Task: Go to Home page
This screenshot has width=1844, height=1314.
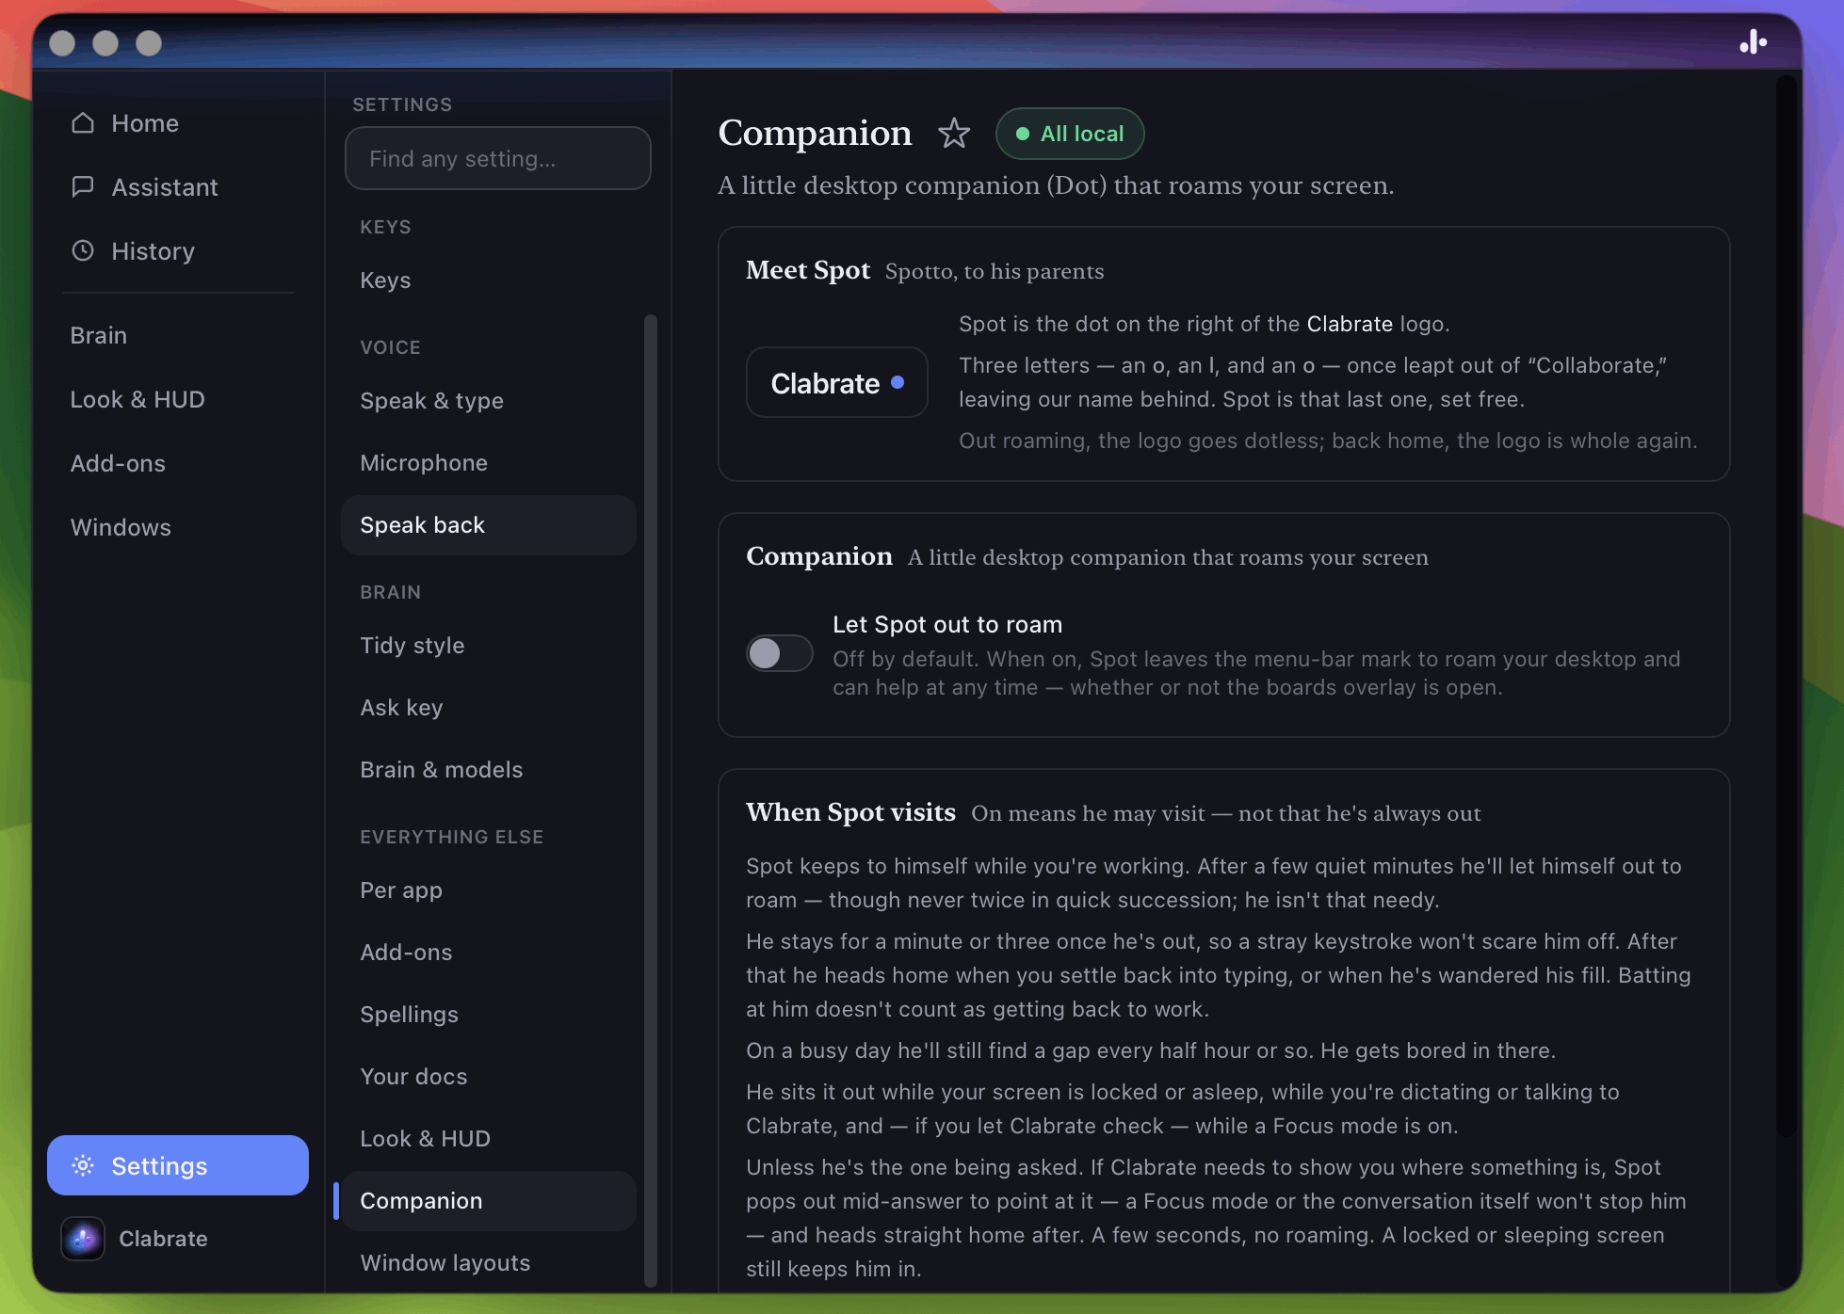Action: pos(178,123)
